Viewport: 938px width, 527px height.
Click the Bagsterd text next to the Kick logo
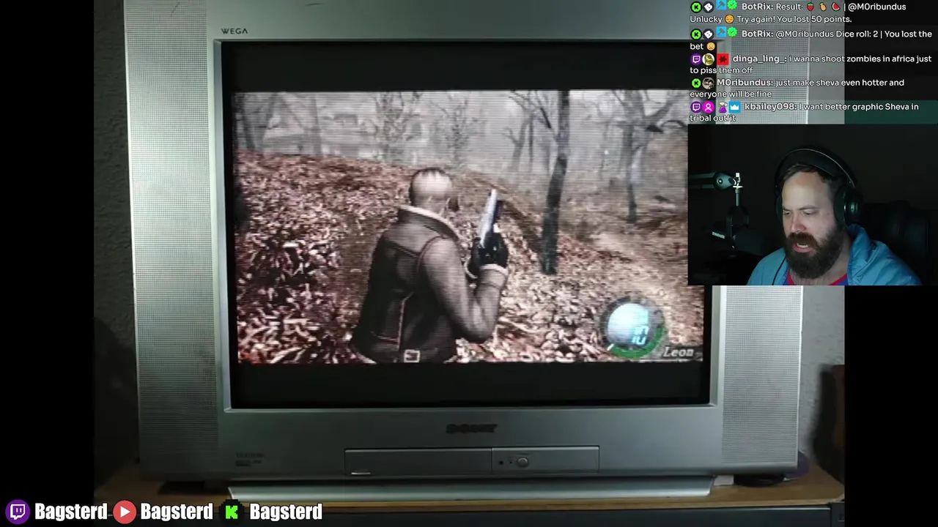tap(286, 512)
